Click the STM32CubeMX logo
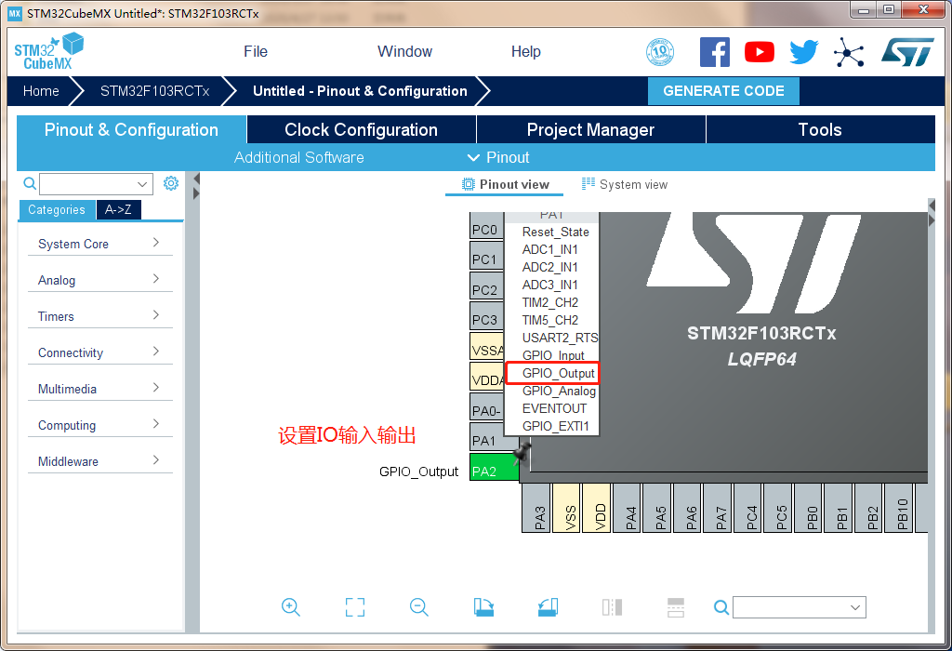The height and width of the screenshot is (651, 952). (x=48, y=52)
